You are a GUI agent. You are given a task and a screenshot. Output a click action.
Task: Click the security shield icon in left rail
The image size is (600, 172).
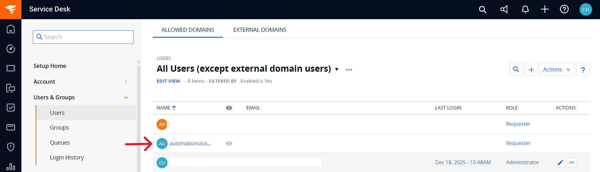coord(11,147)
